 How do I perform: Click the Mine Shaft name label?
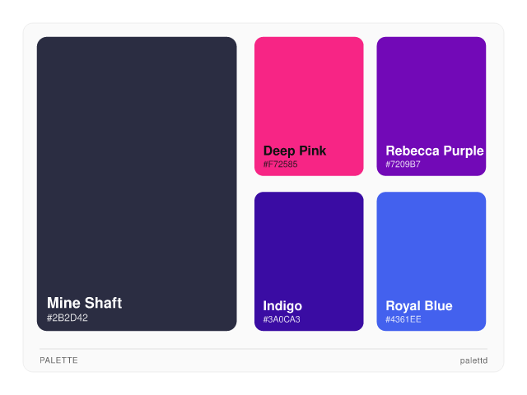coord(84,303)
